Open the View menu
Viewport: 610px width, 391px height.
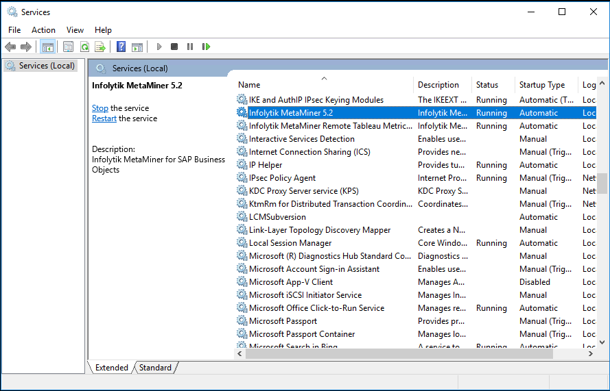pos(75,30)
